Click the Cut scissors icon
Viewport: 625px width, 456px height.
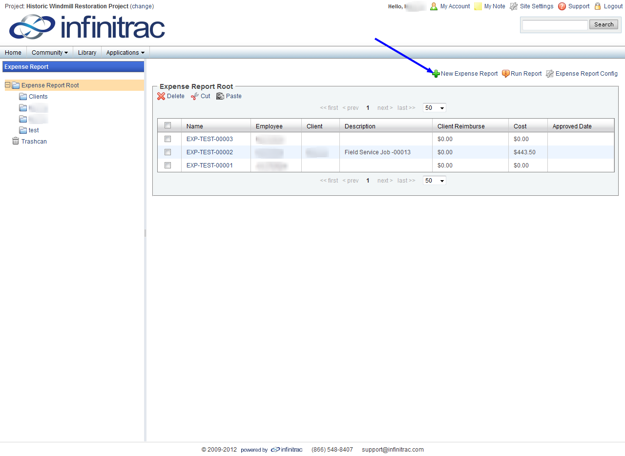click(195, 96)
